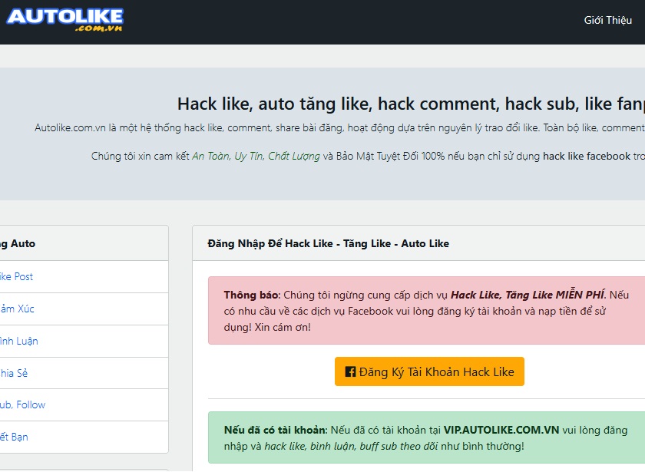Open the Giới Thiệu menu item
645x472 pixels.
point(607,20)
